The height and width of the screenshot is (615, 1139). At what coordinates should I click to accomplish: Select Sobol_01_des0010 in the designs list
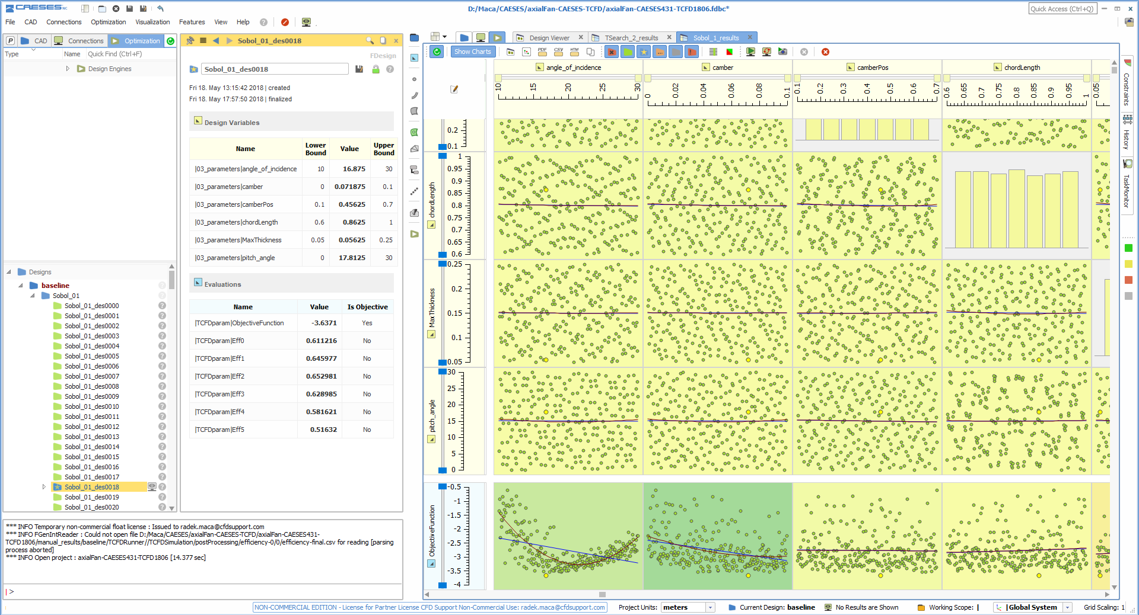click(91, 406)
